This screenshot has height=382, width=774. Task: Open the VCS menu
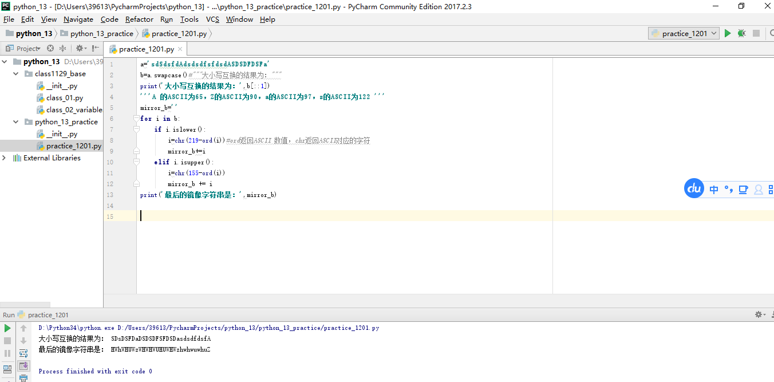pos(212,19)
